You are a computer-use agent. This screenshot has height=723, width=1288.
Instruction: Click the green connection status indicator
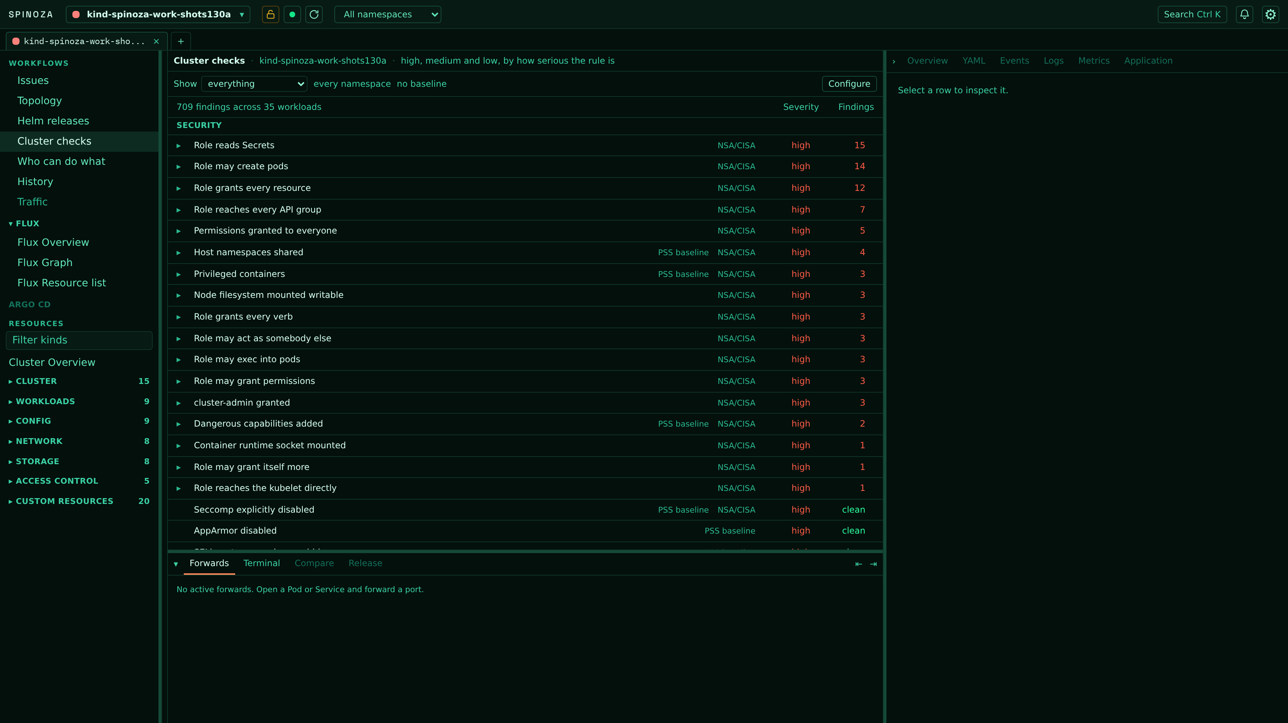pyautogui.click(x=292, y=14)
